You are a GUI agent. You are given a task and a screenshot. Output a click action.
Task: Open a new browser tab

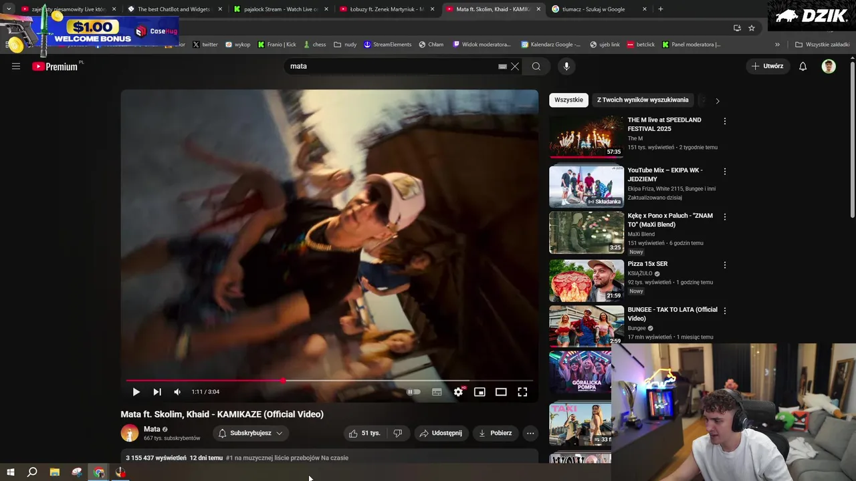[661, 9]
